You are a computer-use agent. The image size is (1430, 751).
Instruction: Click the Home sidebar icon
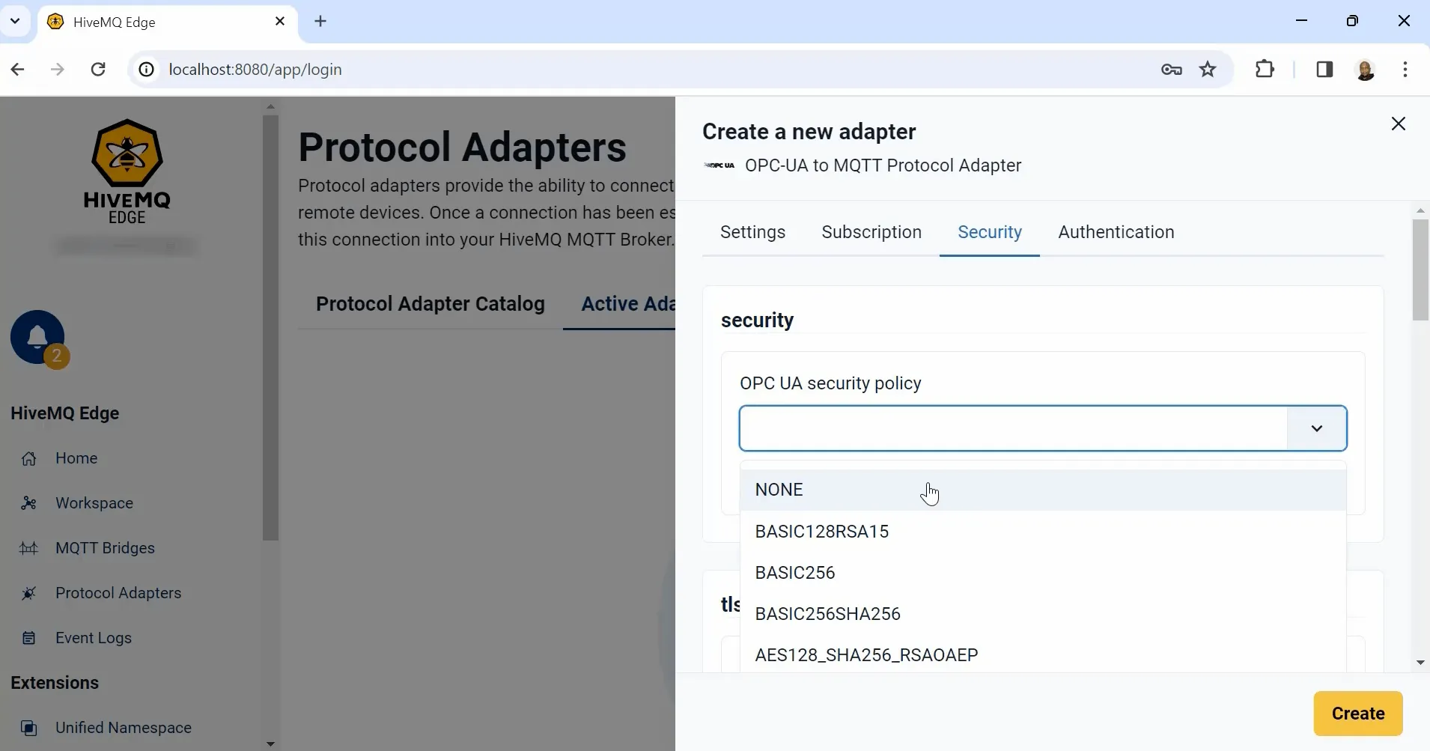point(28,458)
